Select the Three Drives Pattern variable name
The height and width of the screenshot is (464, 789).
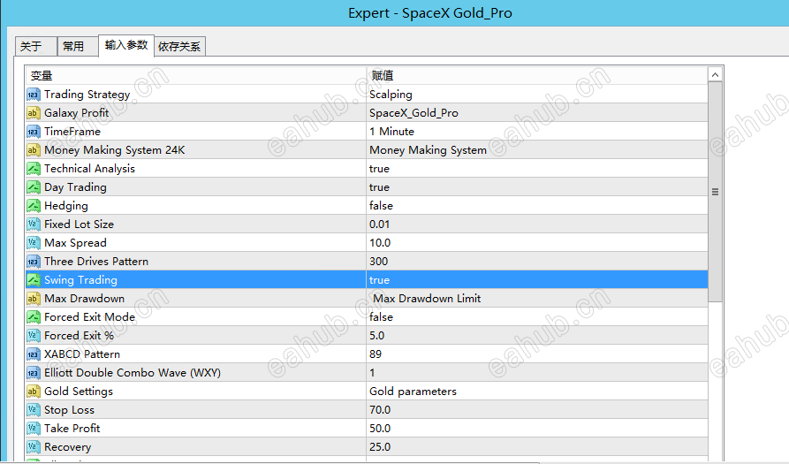96,262
